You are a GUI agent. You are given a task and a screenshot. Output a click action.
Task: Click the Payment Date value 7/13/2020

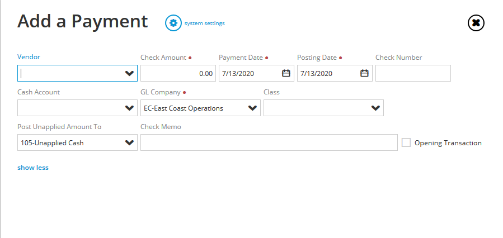pyautogui.click(x=238, y=74)
